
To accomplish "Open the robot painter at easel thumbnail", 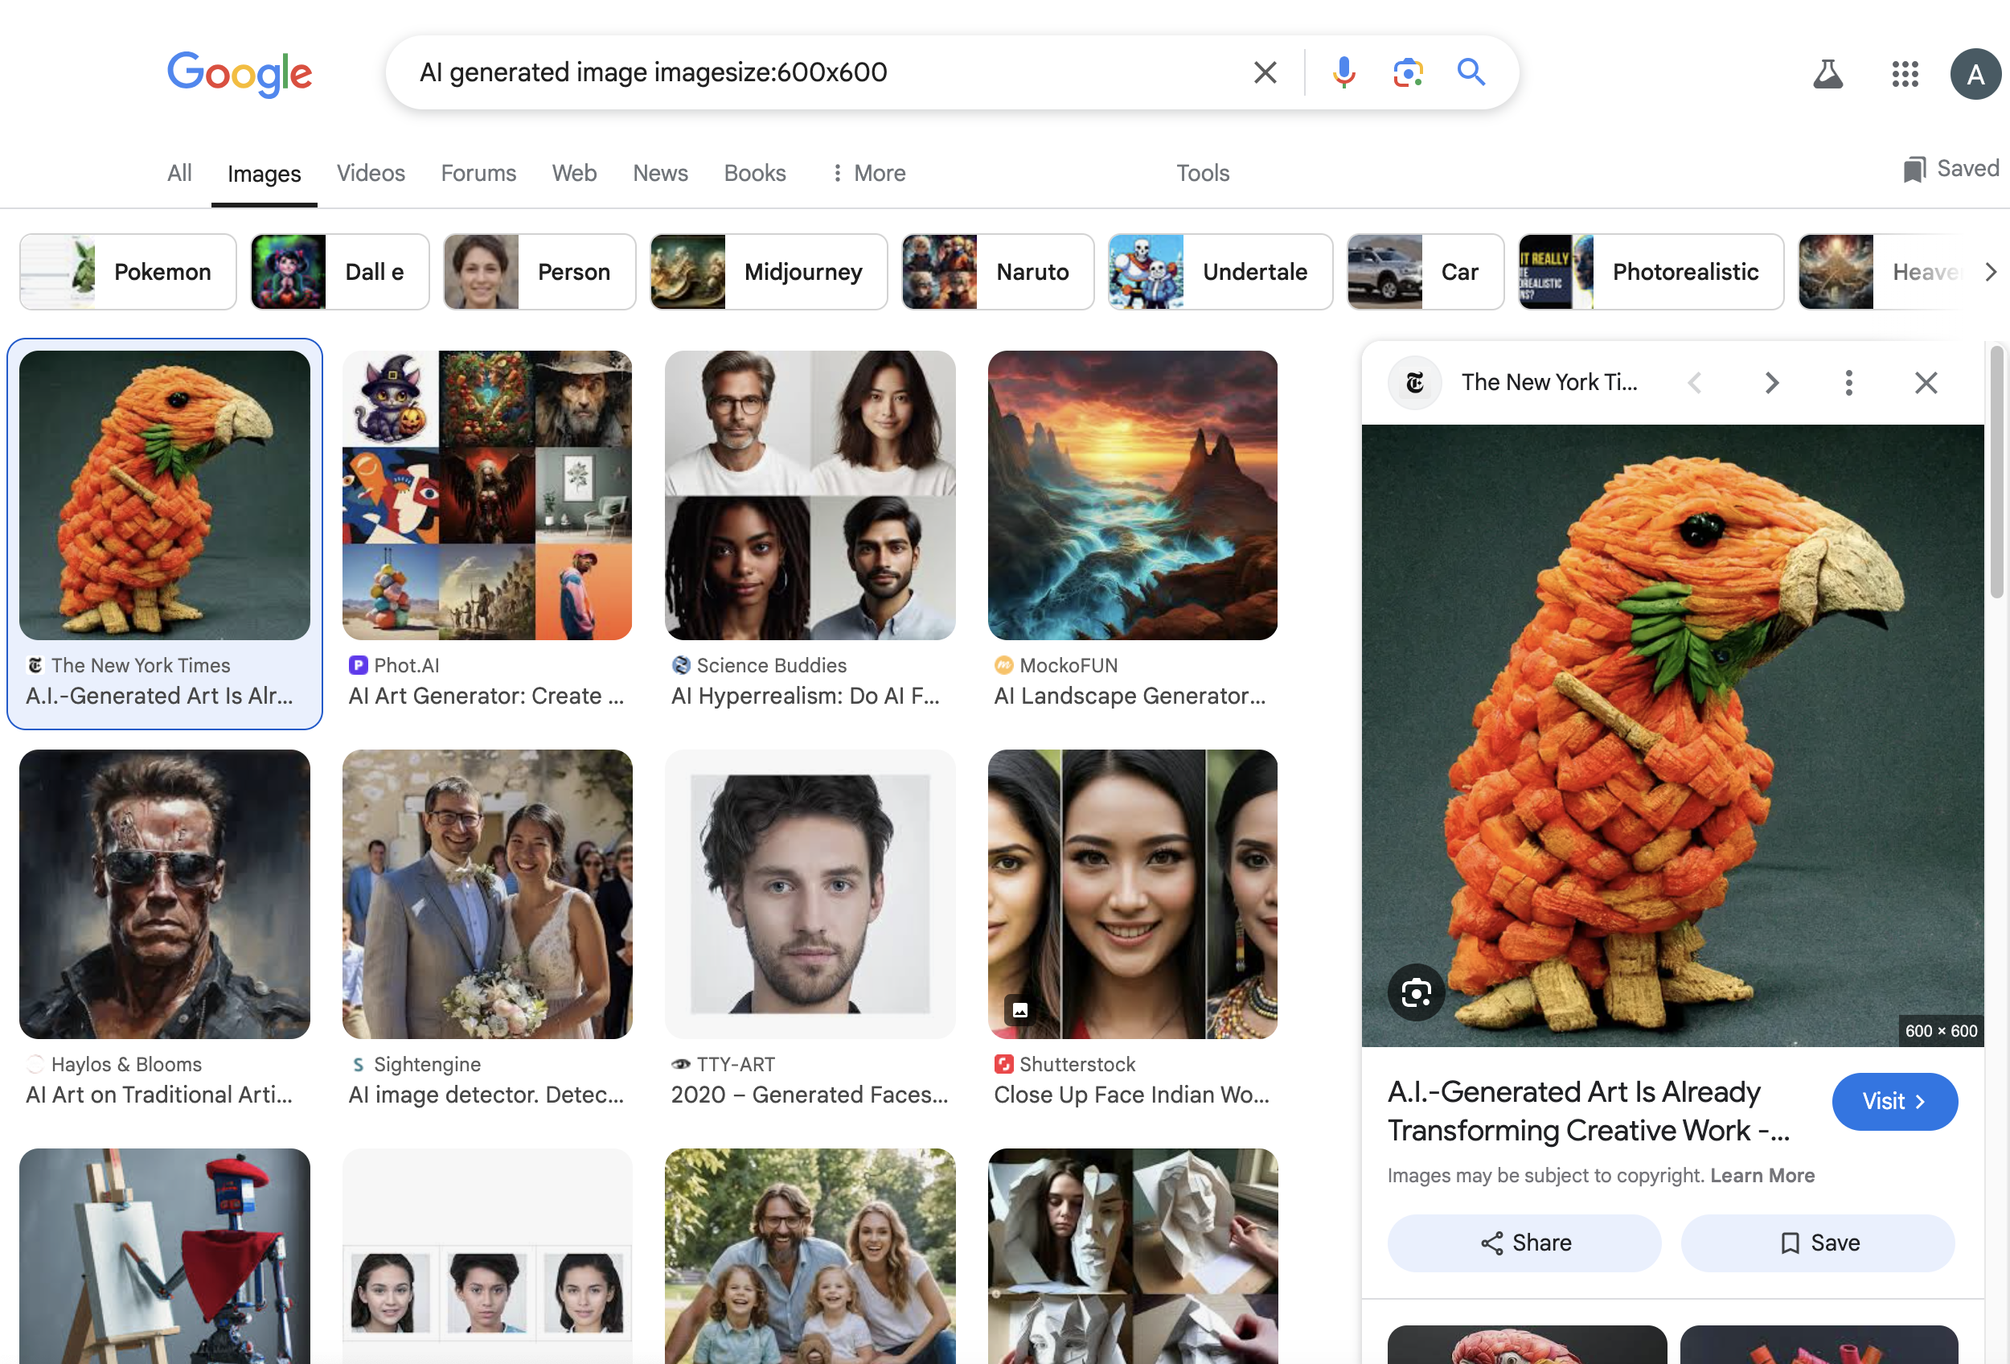I will 164,1256.
